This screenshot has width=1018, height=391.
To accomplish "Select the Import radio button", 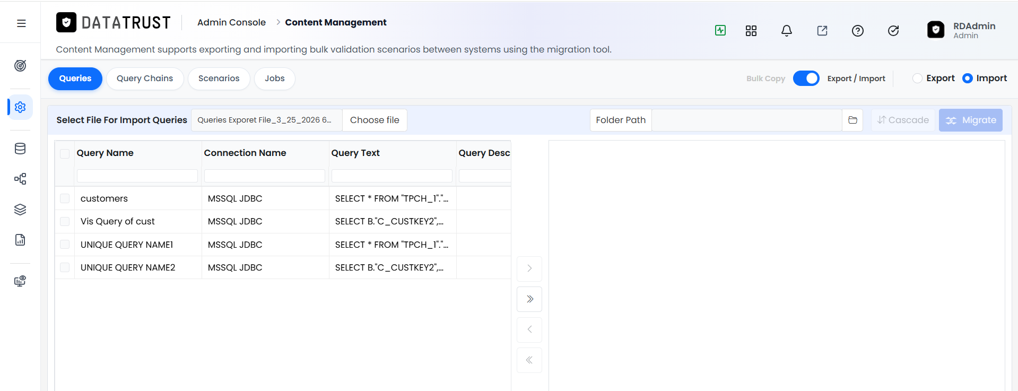I will click(x=968, y=78).
